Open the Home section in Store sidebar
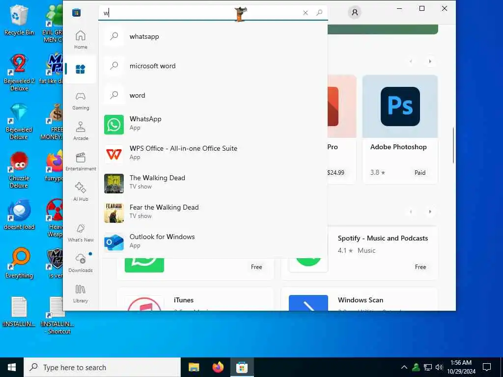The image size is (503, 377). 81,40
